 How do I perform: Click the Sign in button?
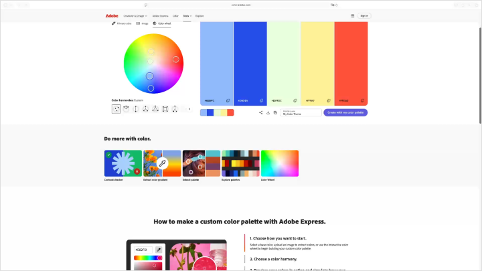(364, 15)
